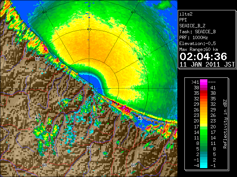Select the date '11 JAN 2011 JST'
This screenshot has height=177, width=237.
click(207, 65)
